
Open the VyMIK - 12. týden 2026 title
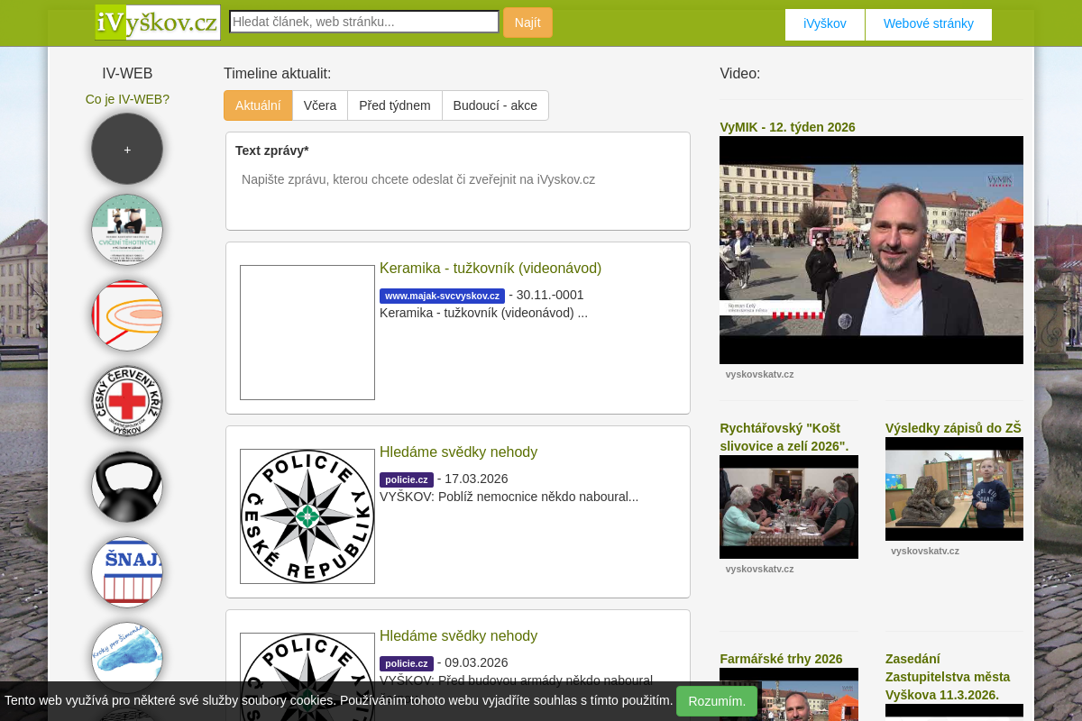coord(787,127)
